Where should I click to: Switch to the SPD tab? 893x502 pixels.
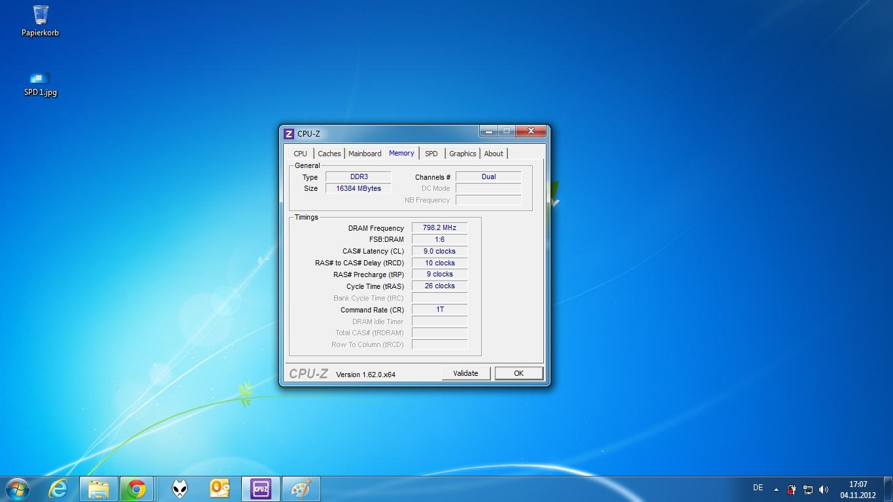tap(431, 154)
